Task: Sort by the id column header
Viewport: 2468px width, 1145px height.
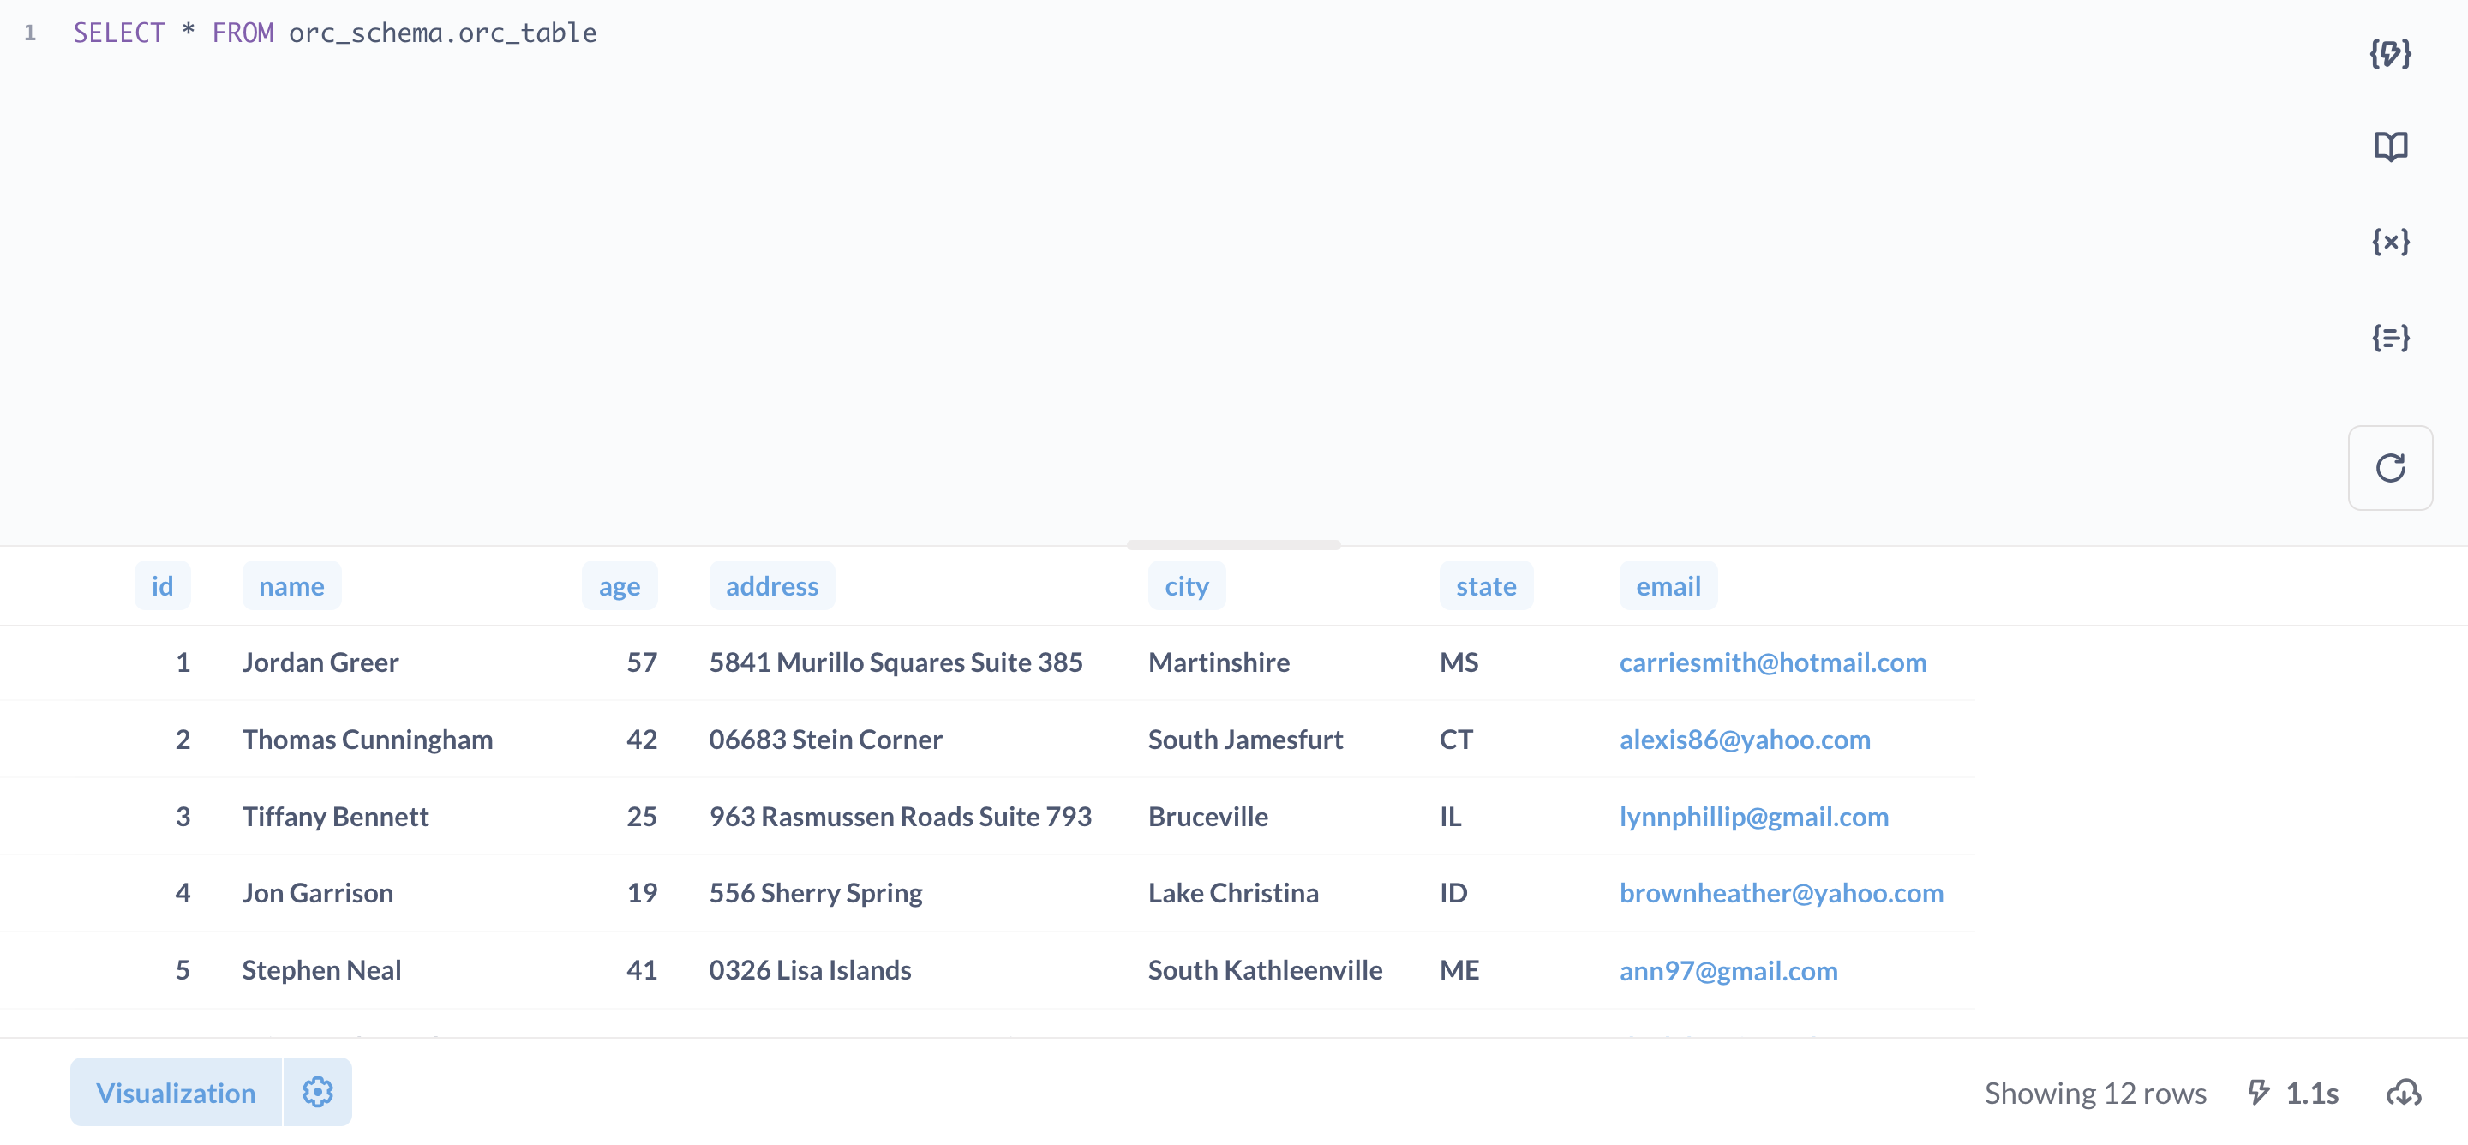Action: pos(162,585)
